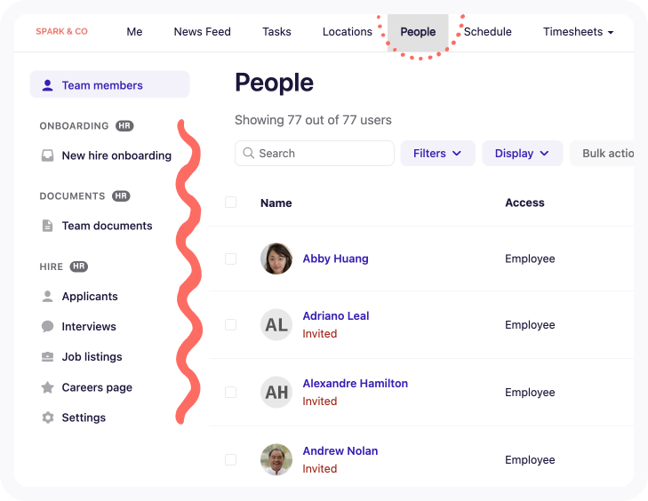This screenshot has height=501, width=648.
Task: Open the News Feed tab
Action: tap(202, 32)
